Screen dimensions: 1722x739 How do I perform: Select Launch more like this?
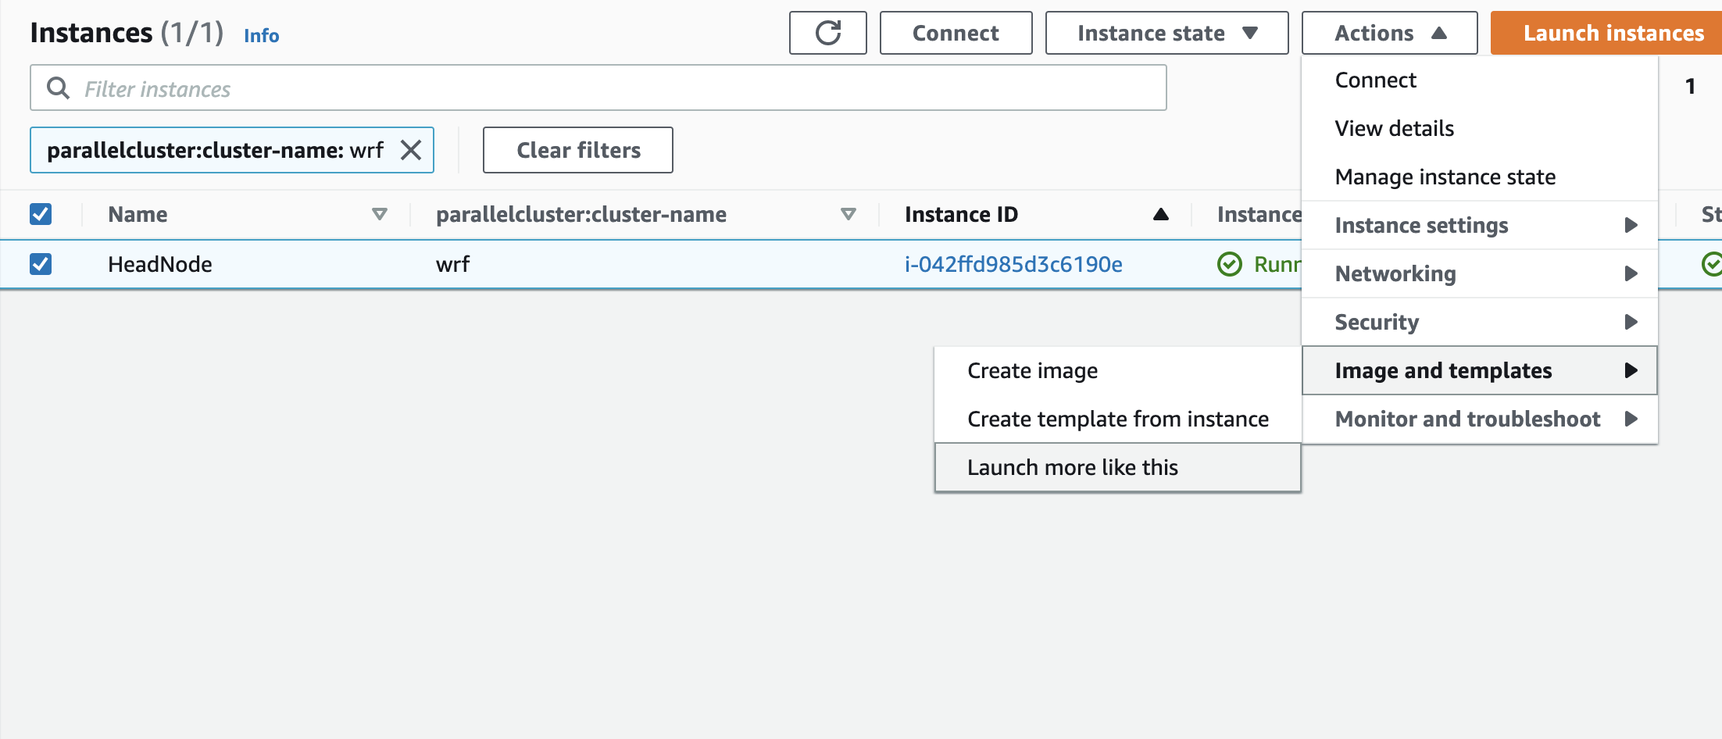pos(1072,467)
